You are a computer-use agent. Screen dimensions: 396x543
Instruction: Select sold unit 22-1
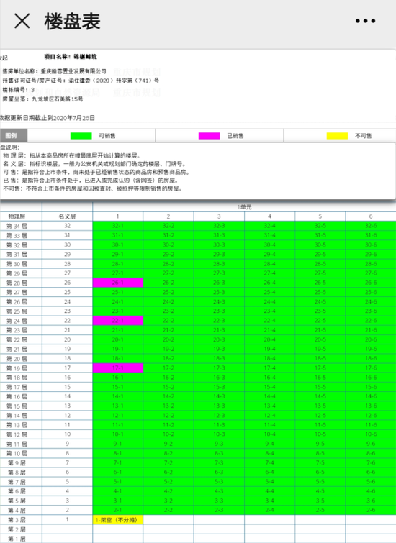118,321
